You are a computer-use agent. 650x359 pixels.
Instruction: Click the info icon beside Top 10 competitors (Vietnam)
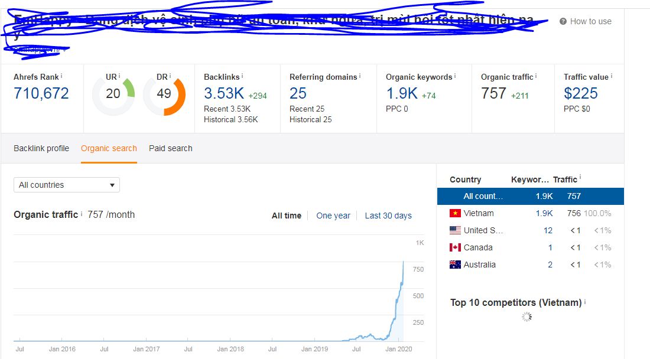click(x=585, y=302)
